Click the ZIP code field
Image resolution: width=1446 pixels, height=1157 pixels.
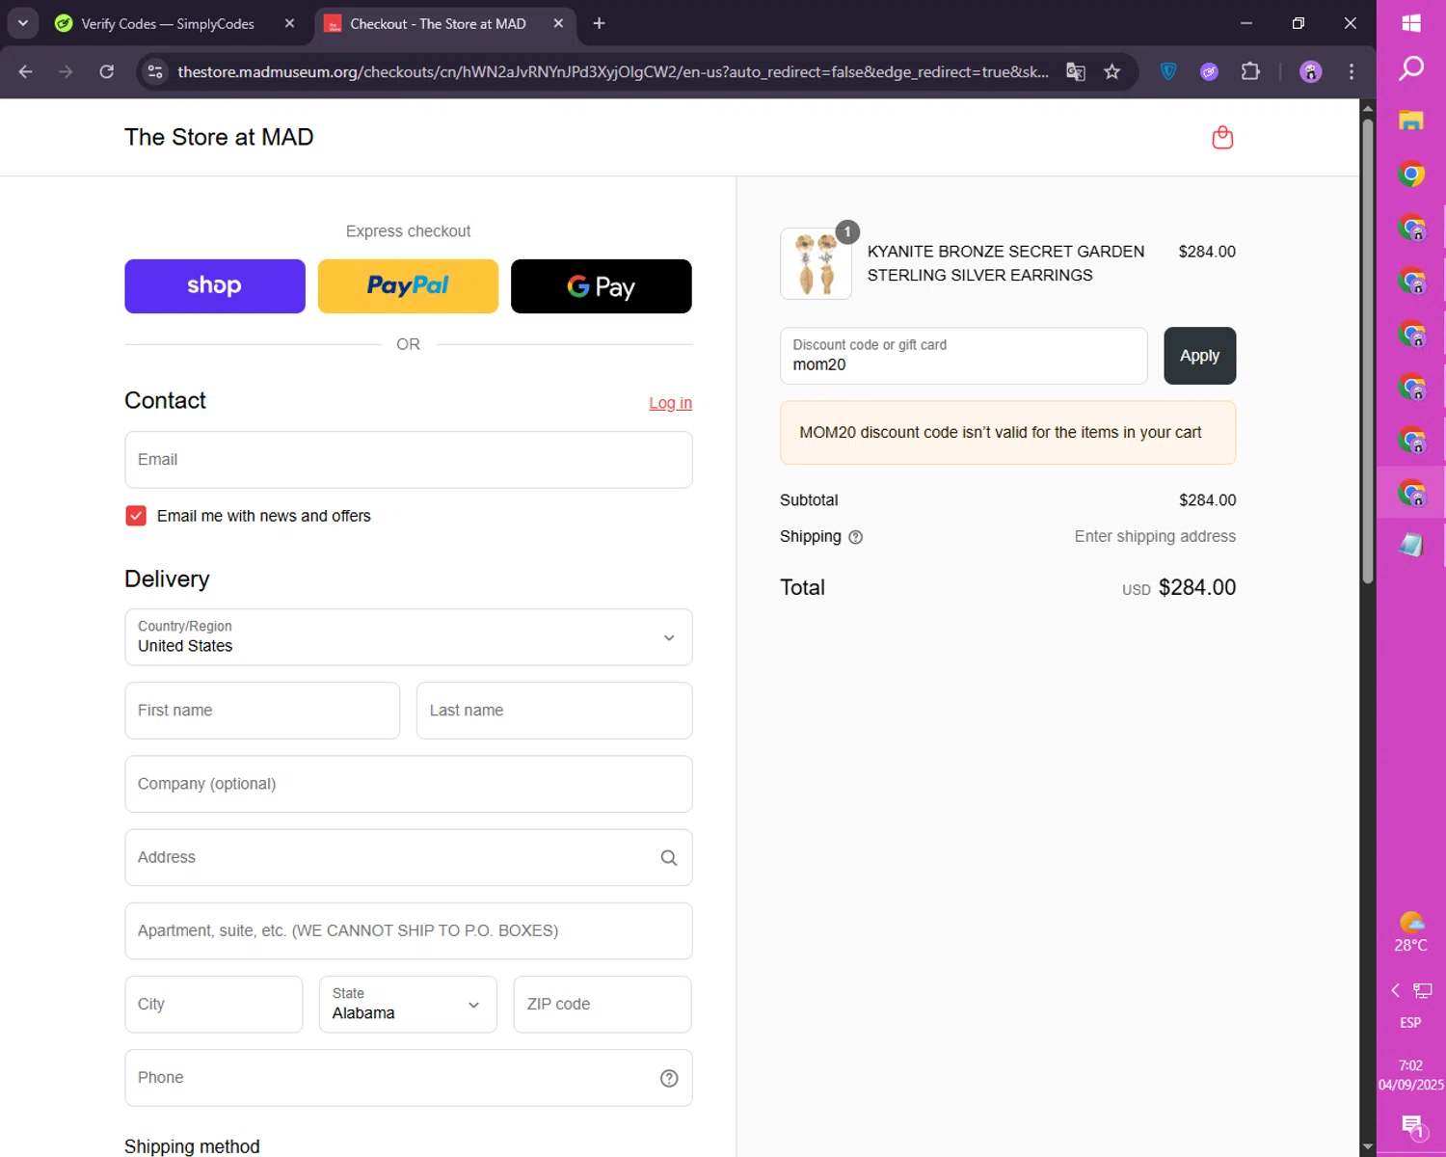(x=602, y=1005)
